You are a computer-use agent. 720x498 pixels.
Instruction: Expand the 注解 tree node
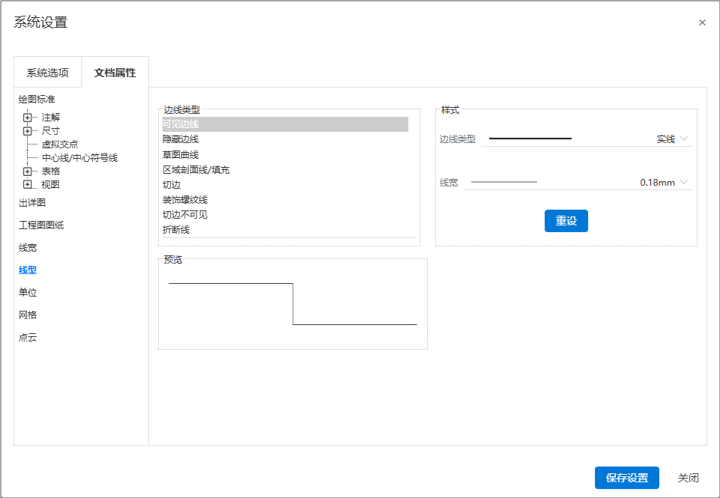[28, 118]
